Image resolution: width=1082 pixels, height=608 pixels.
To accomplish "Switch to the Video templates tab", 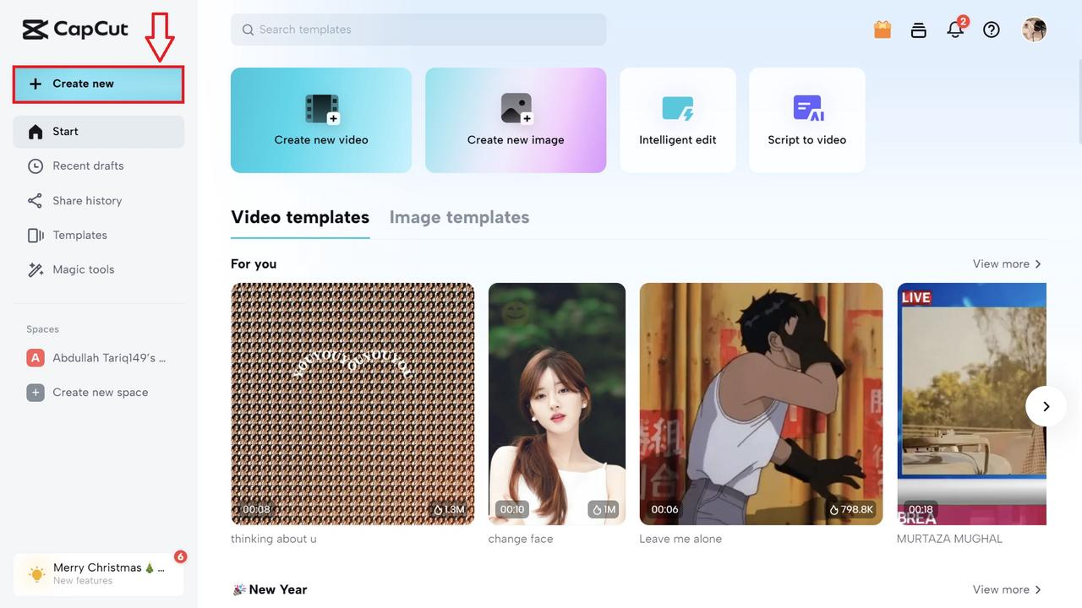I will click(300, 218).
